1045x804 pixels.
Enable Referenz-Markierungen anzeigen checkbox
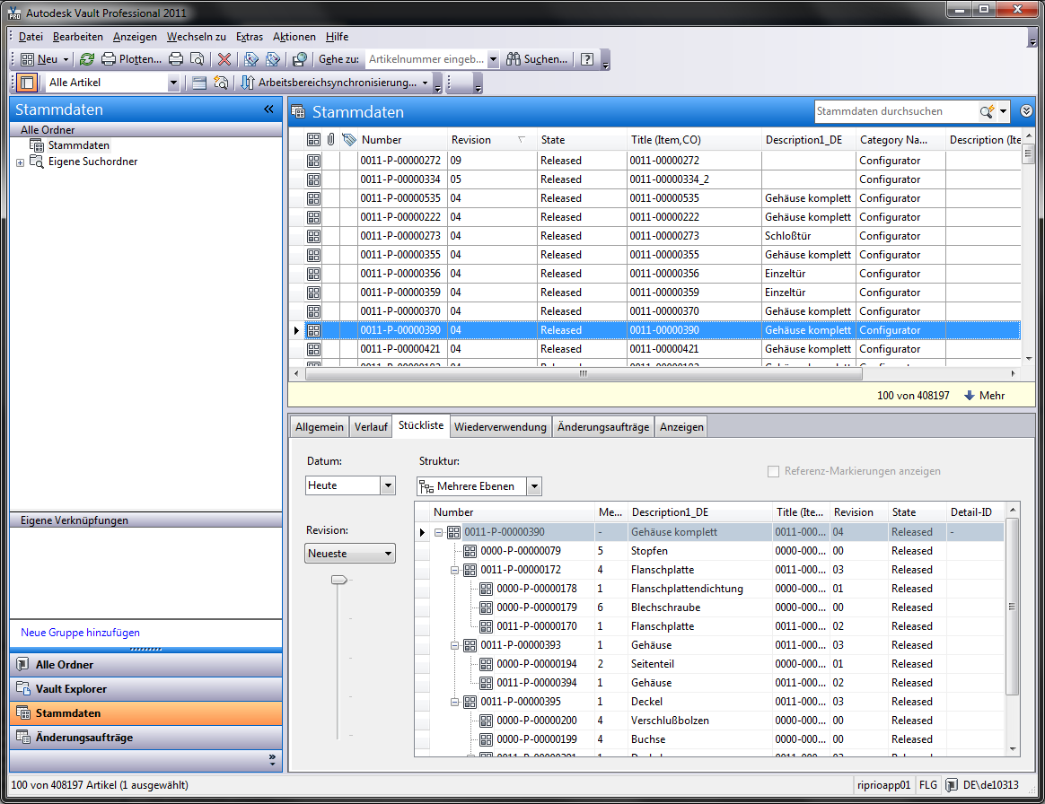(773, 471)
